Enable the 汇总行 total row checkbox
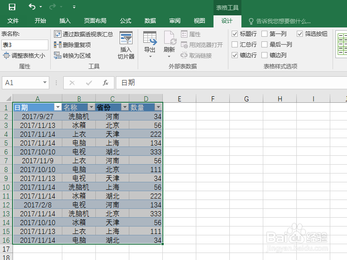The image size is (347, 260). (x=234, y=45)
